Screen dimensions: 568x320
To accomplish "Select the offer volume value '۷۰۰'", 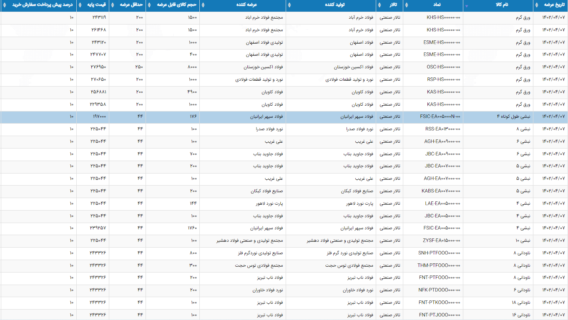I will pyautogui.click(x=194, y=154).
